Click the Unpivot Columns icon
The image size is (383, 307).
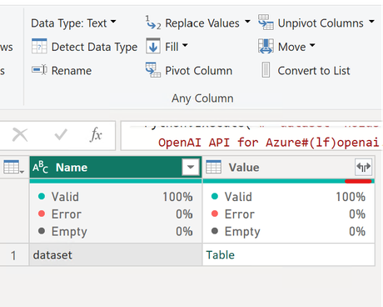click(266, 23)
